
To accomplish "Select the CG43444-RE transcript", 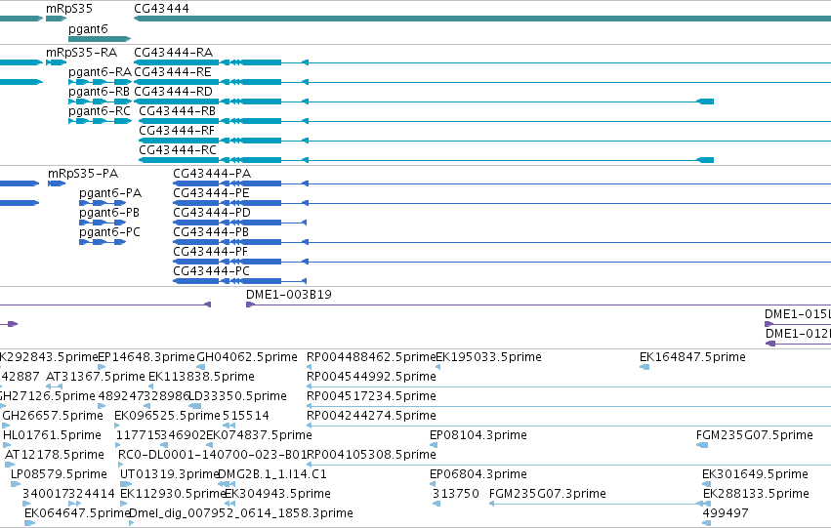I will click(x=173, y=72).
